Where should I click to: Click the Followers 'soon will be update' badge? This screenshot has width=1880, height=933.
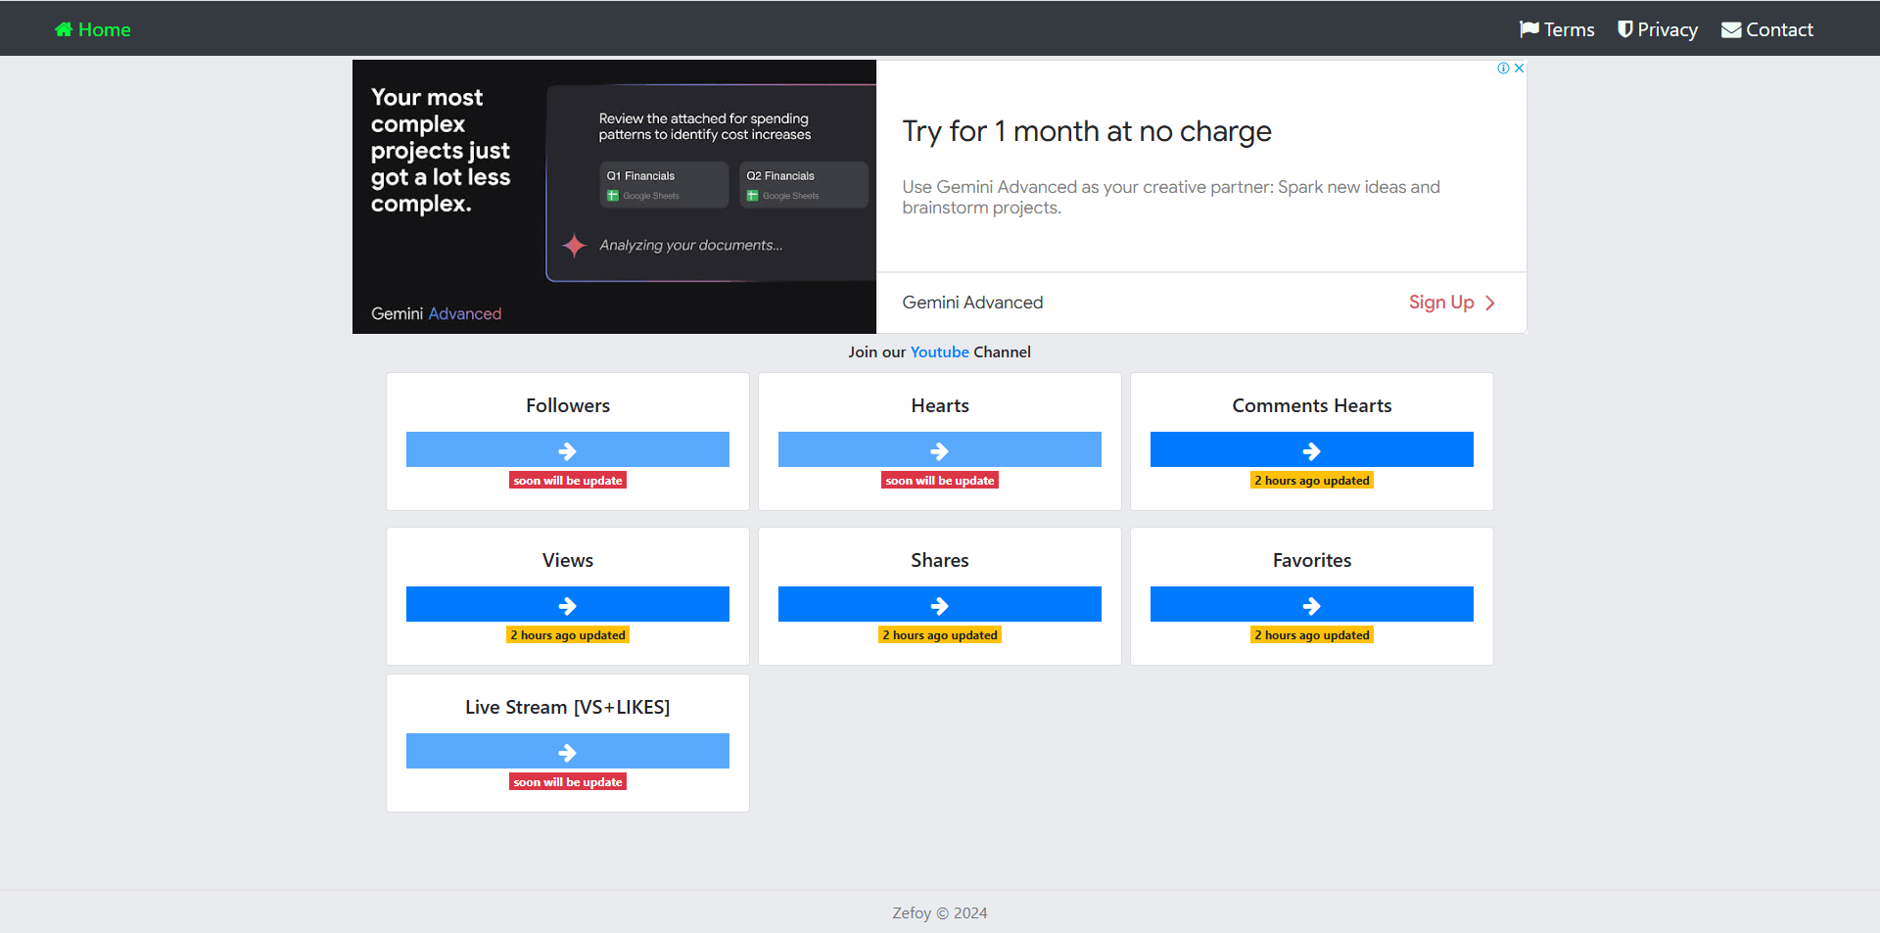[568, 481]
